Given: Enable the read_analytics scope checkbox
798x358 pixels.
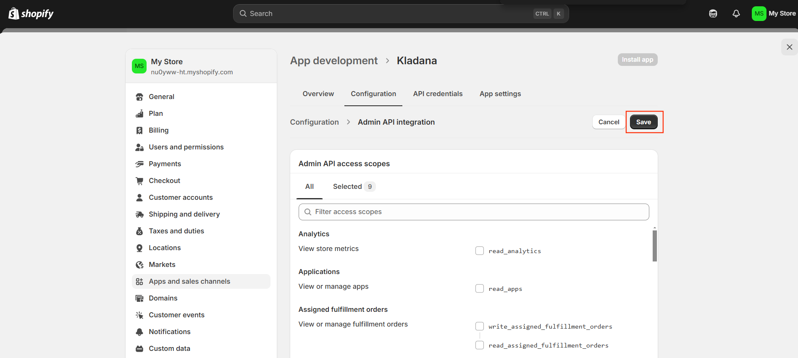Looking at the screenshot, I should click(x=480, y=251).
